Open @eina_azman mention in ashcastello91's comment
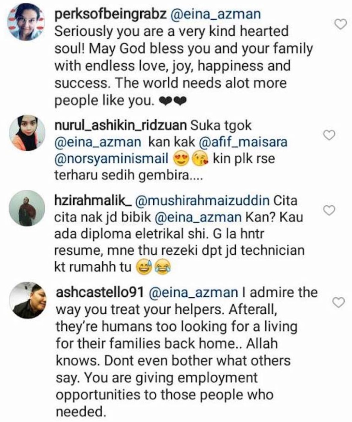Image resolution: width=352 pixels, height=422 pixels. [x=193, y=292]
